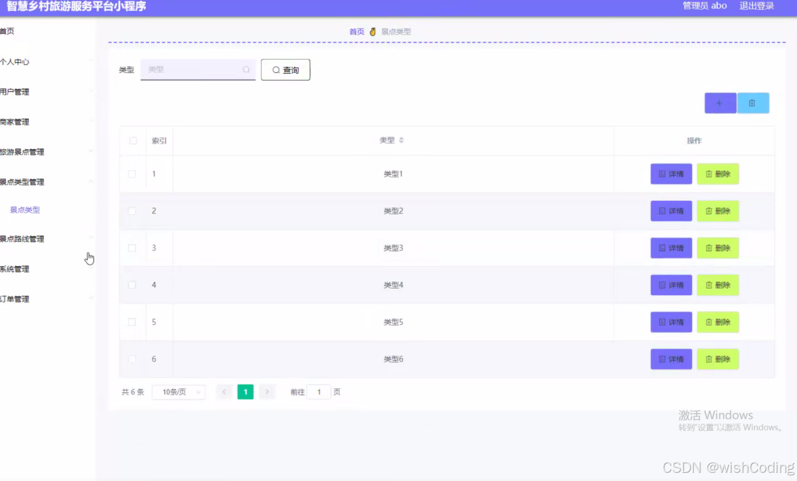The image size is (797, 481).
Task: Click 索引 column header
Action: click(159, 140)
